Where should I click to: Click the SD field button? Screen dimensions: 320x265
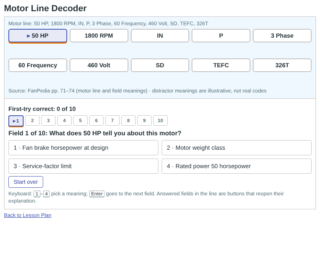pyautogui.click(x=160, y=65)
